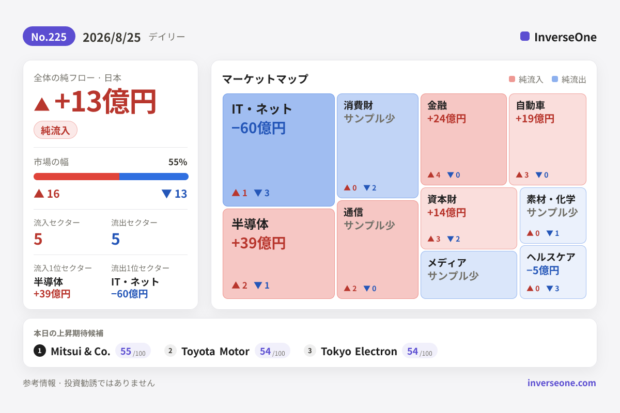Click the 純流出 blue legend swatch
The height and width of the screenshot is (413, 620).
click(555, 79)
